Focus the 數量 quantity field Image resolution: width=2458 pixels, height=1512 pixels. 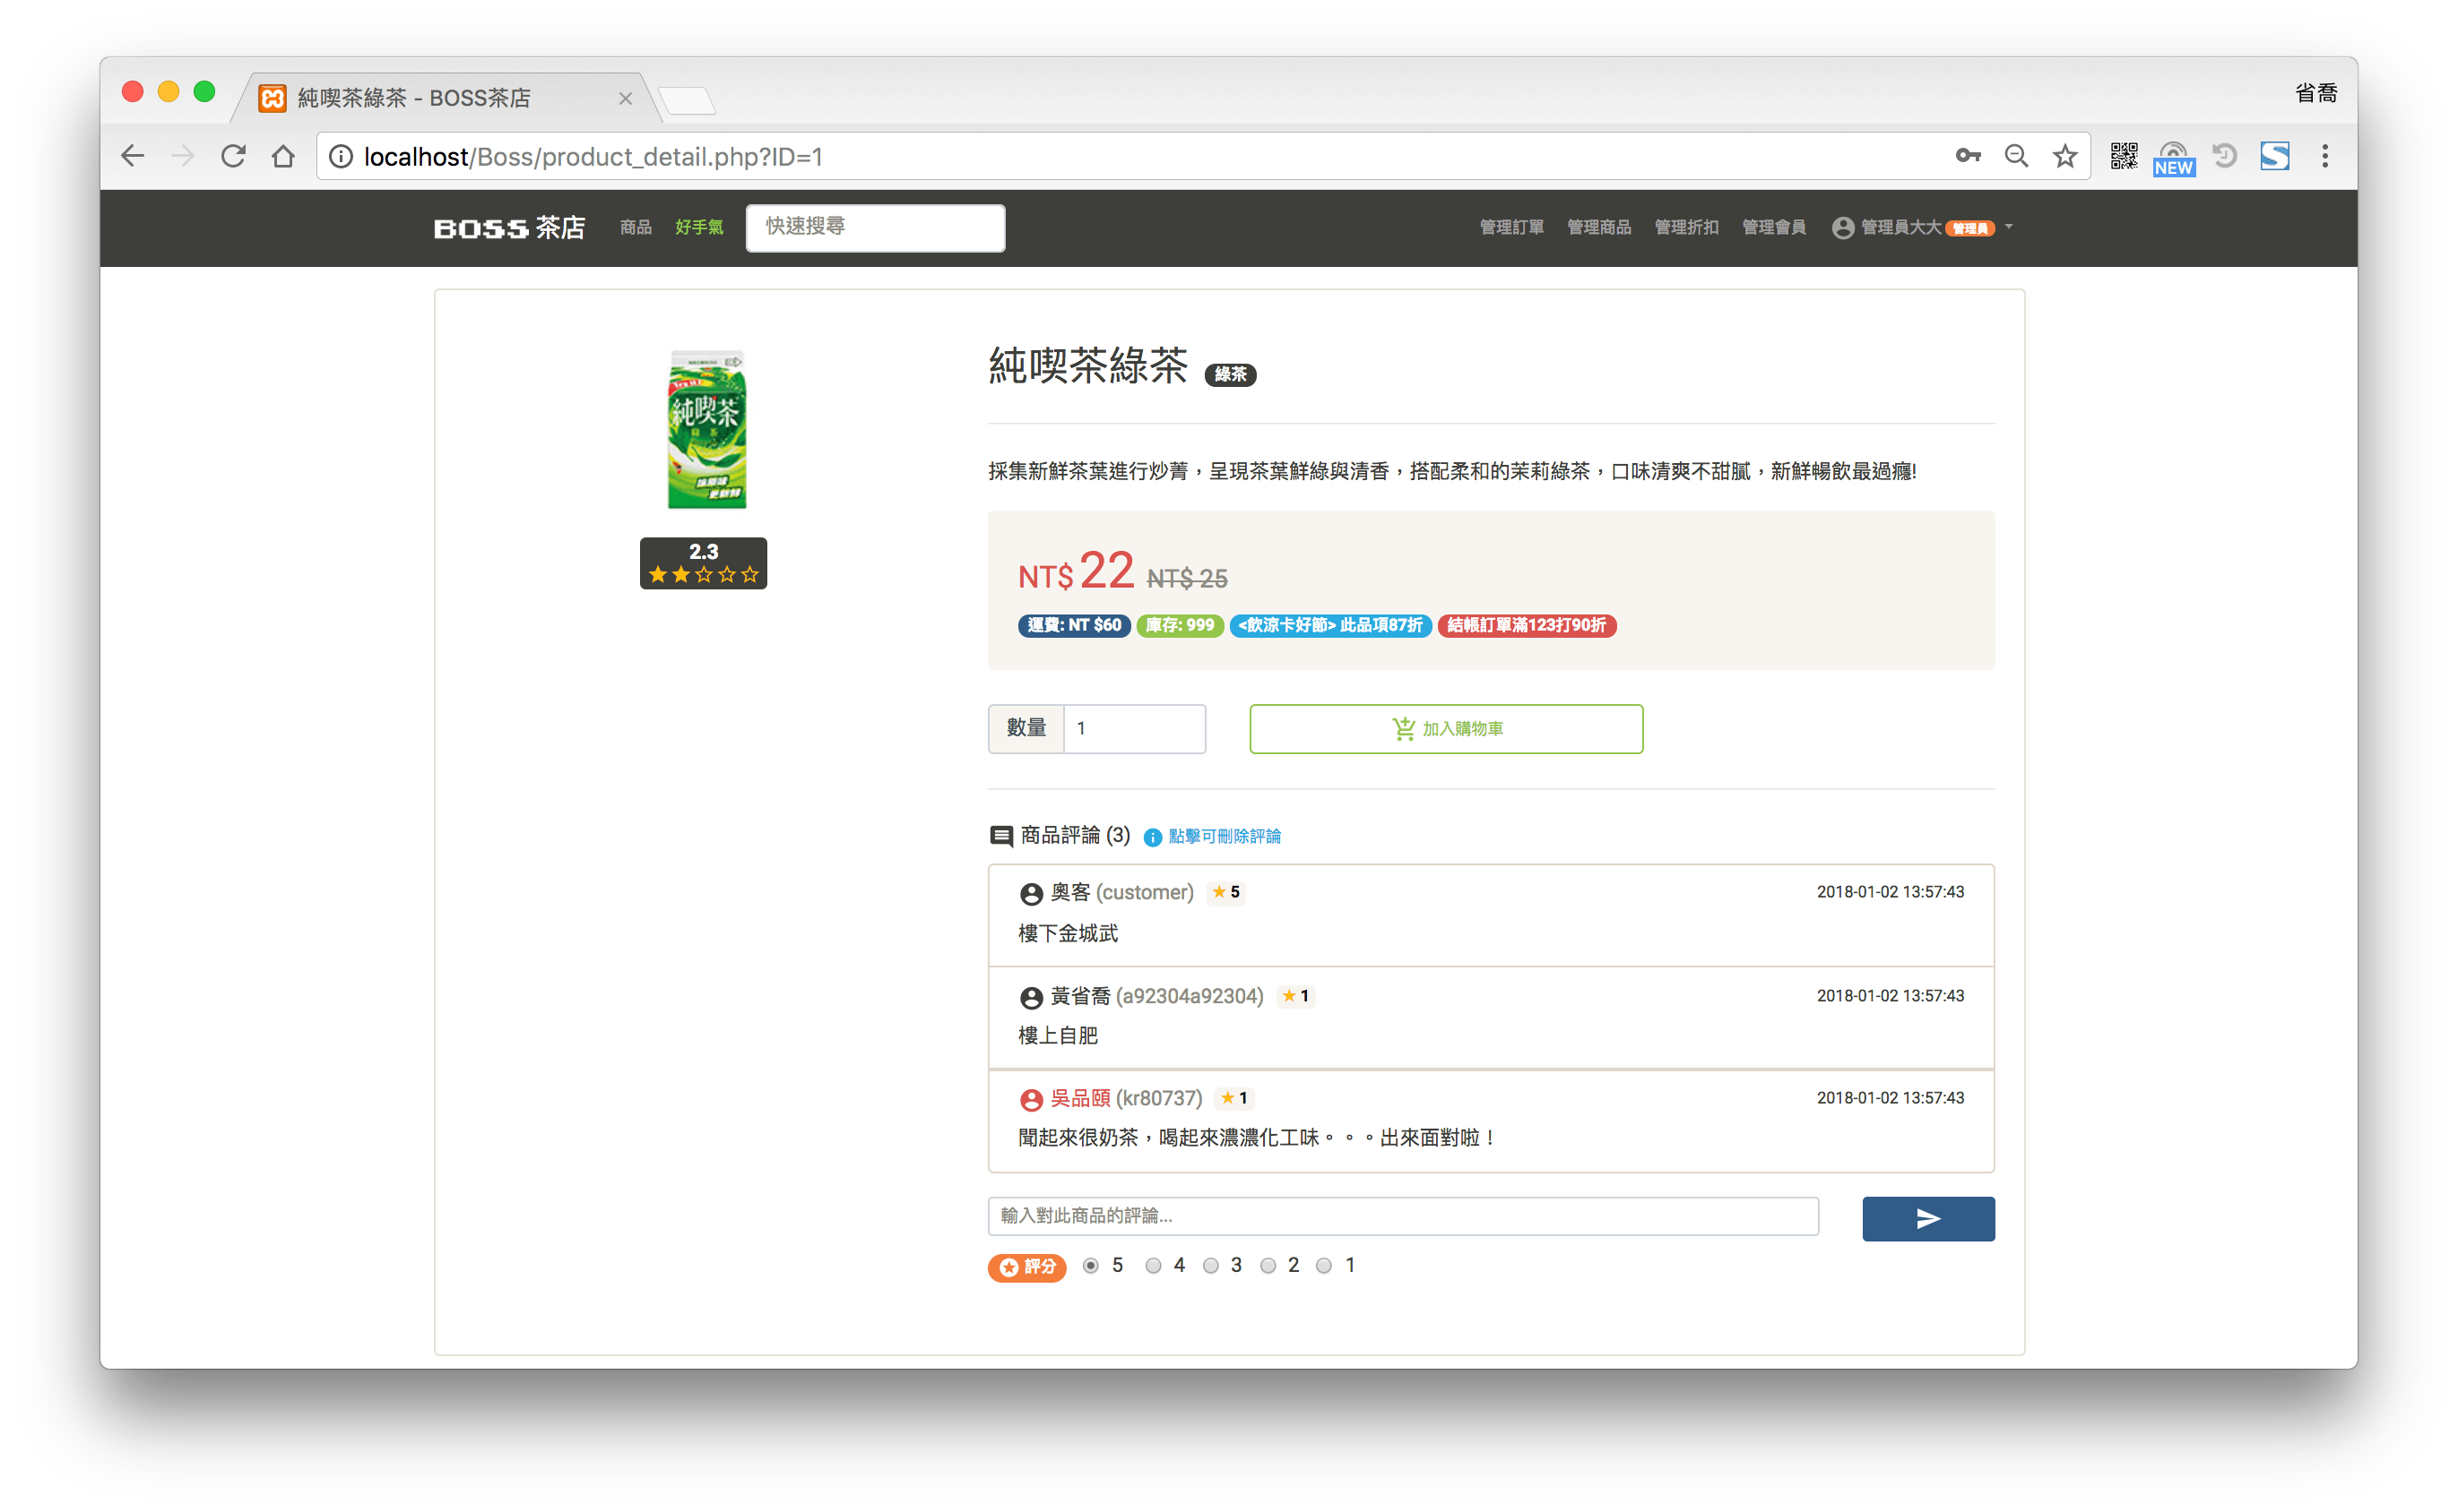coord(1134,728)
